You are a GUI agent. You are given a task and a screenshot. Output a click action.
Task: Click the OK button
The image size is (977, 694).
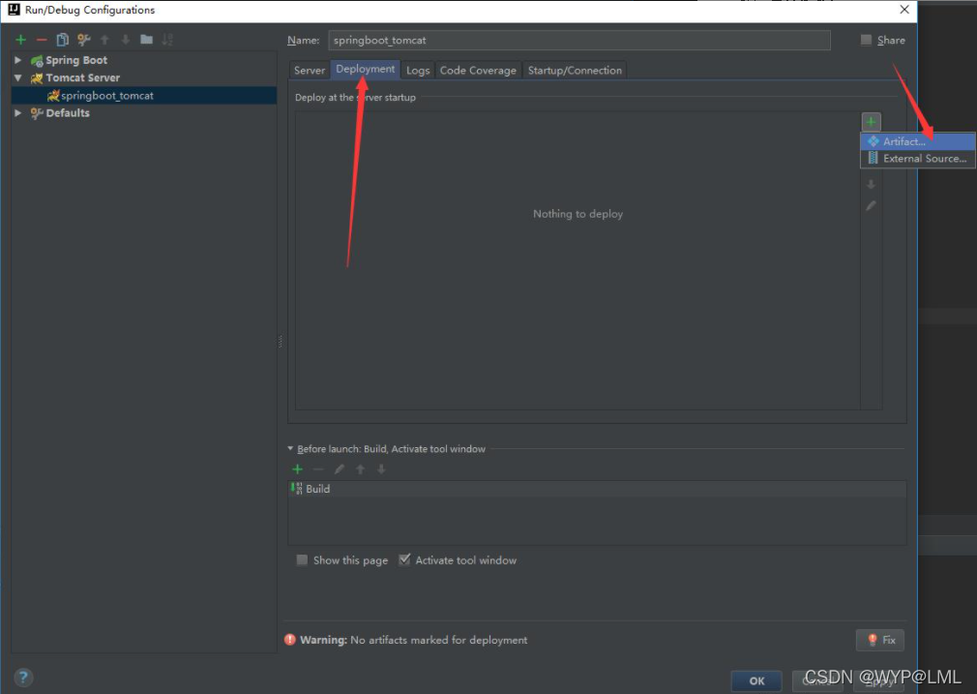756,680
